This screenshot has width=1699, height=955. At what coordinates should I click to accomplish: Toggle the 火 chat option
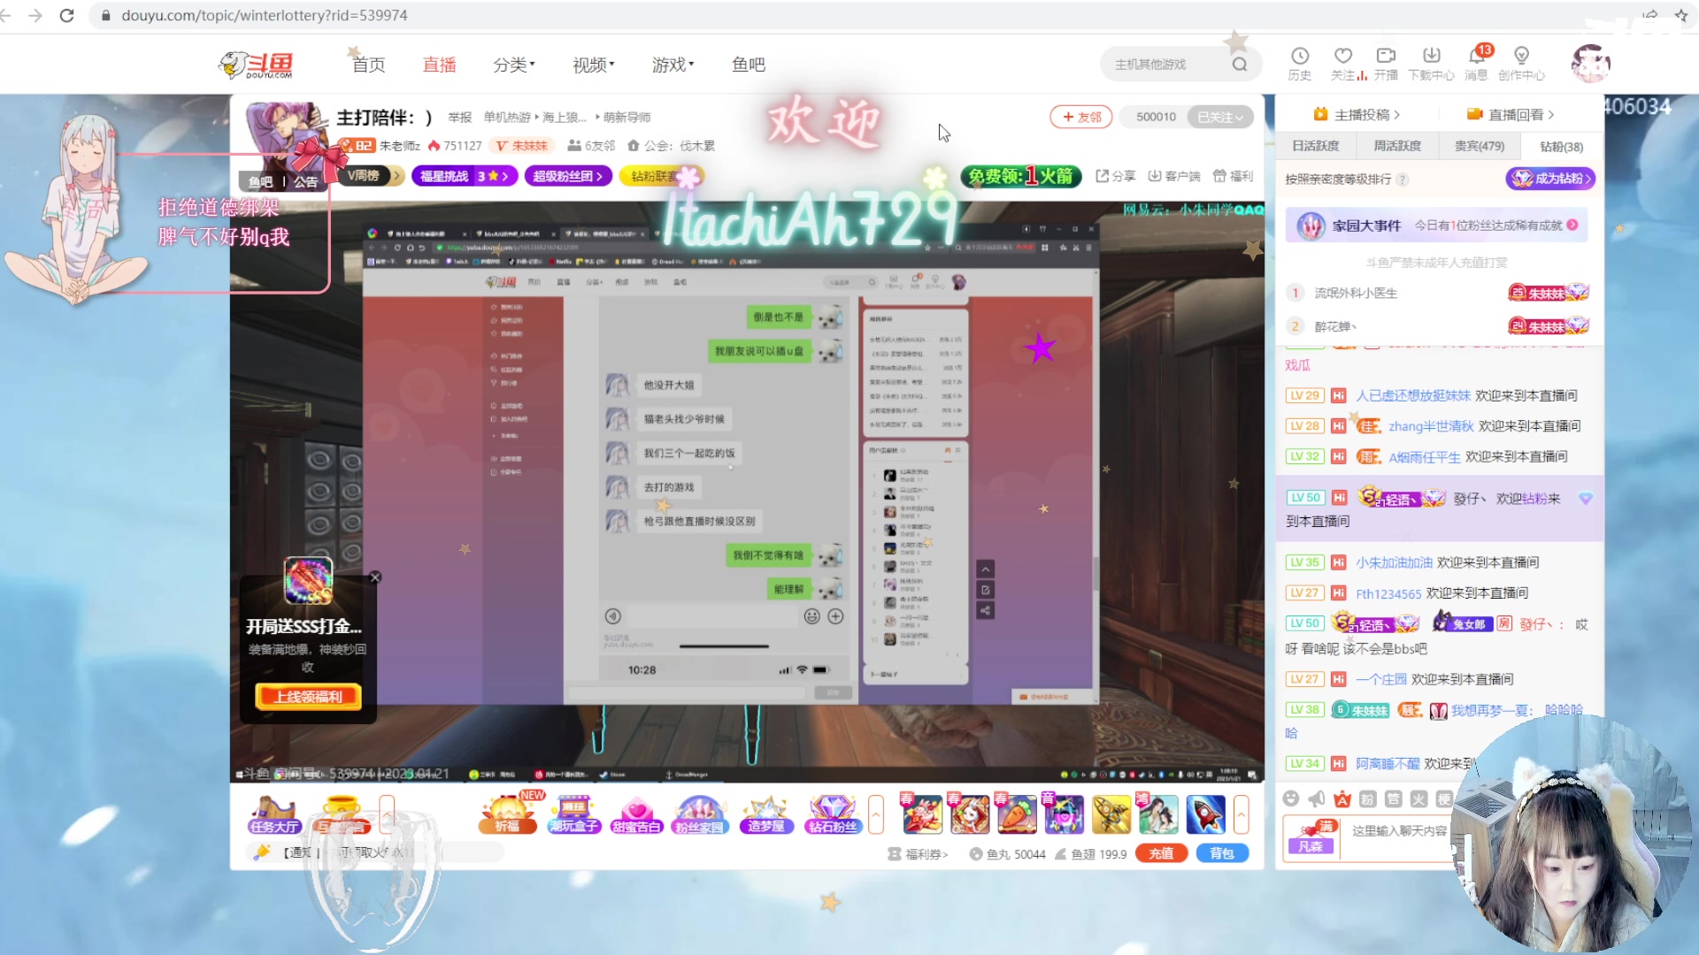click(1419, 799)
